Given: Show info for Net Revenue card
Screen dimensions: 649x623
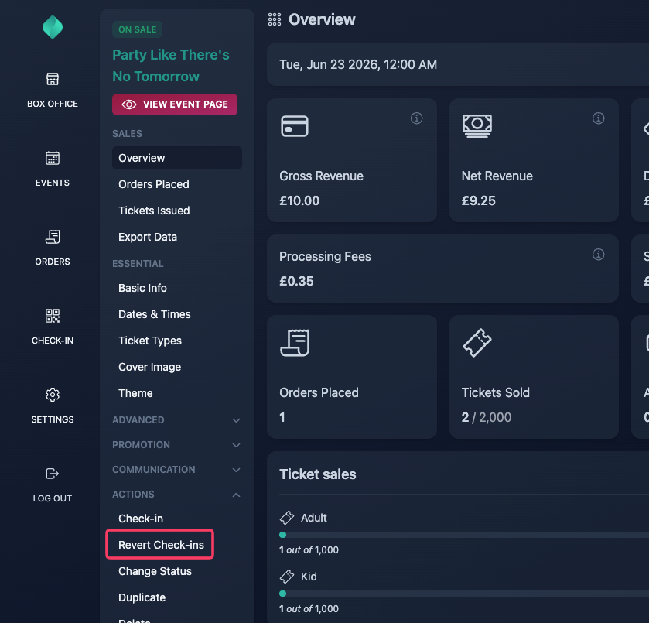Looking at the screenshot, I should click(598, 118).
